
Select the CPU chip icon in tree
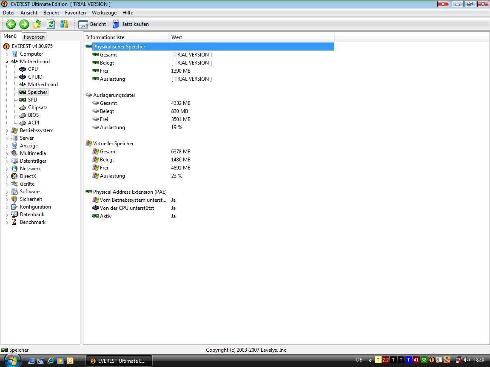[x=23, y=69]
